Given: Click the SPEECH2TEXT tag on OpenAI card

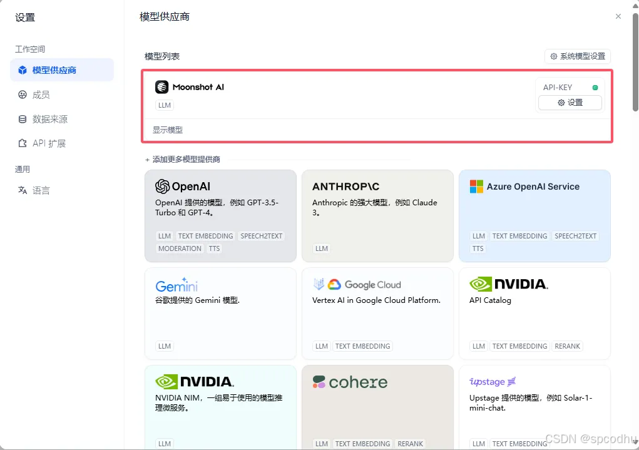Looking at the screenshot, I should click(x=261, y=236).
